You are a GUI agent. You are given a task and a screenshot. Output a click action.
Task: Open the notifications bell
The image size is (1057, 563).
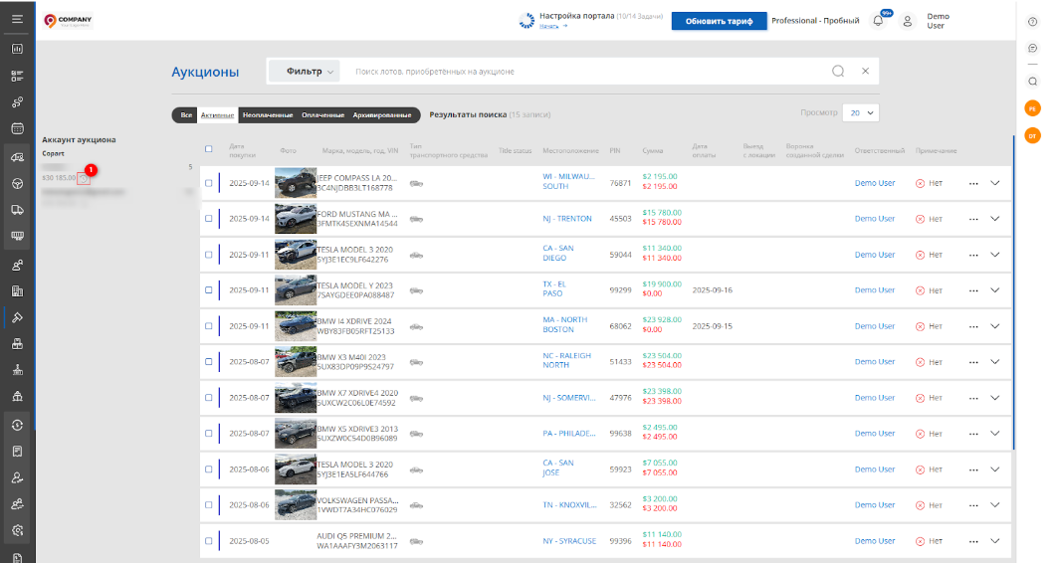[878, 21]
